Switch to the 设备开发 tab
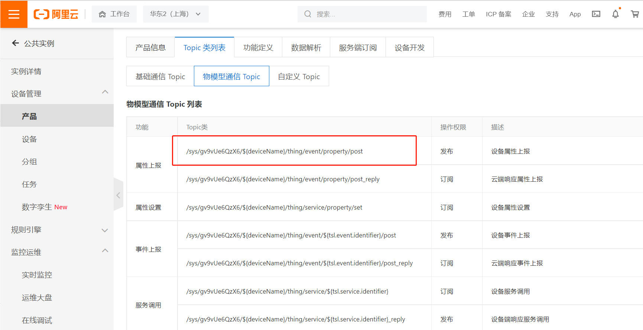The width and height of the screenshot is (643, 330). (410, 47)
